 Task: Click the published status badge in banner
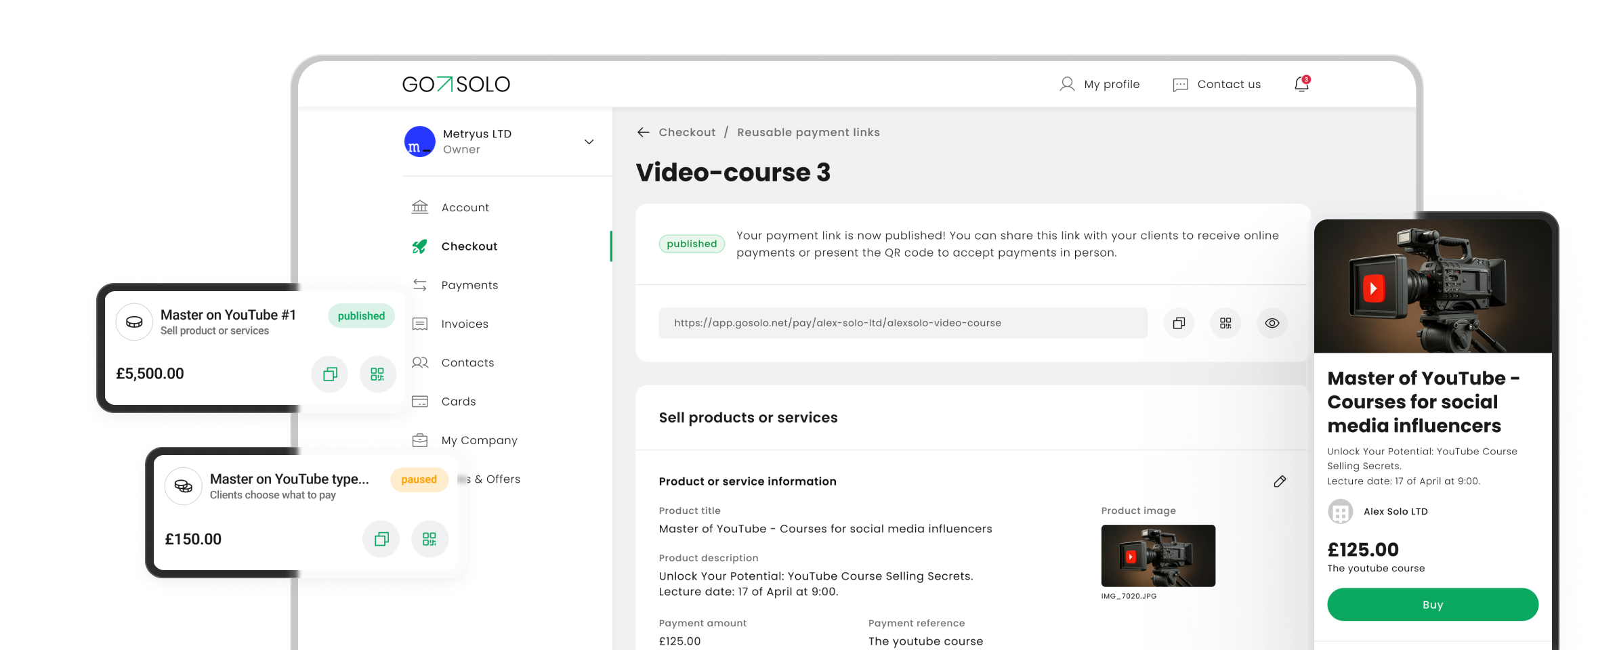pos(692,244)
